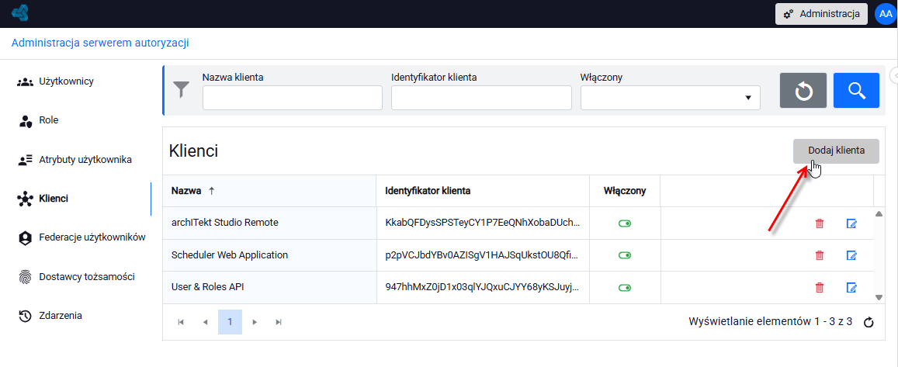Click the table scrollbar up arrow
This screenshot has width=898, height=367.
click(879, 213)
